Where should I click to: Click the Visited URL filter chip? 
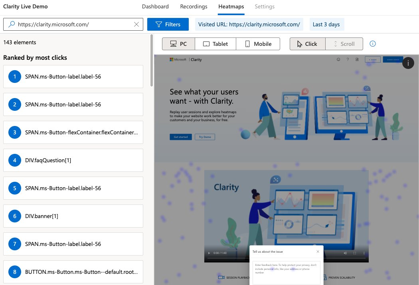249,24
